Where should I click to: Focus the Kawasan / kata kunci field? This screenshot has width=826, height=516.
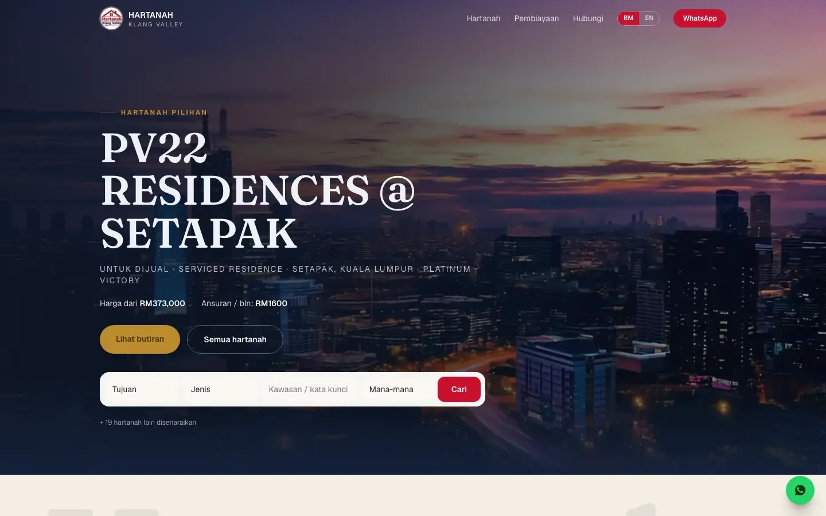point(309,389)
